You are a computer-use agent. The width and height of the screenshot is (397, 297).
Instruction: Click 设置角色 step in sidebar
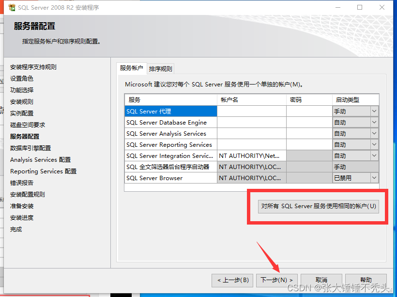coord(22,79)
